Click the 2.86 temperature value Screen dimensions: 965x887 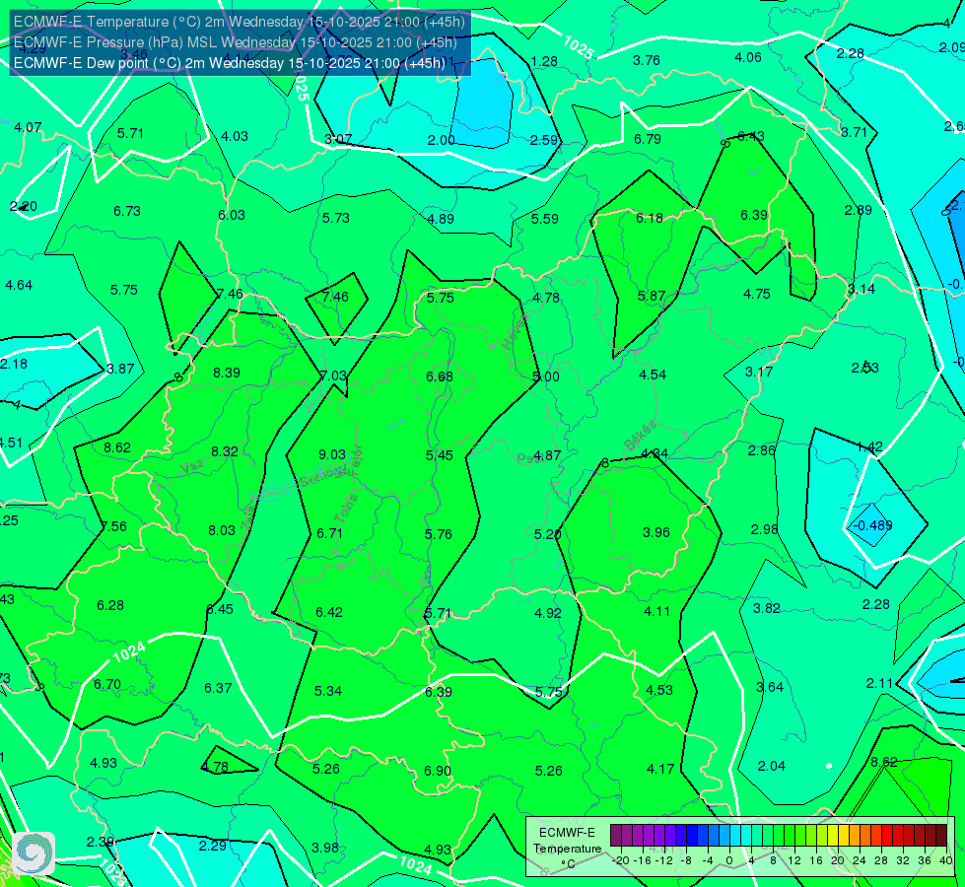[x=761, y=450]
